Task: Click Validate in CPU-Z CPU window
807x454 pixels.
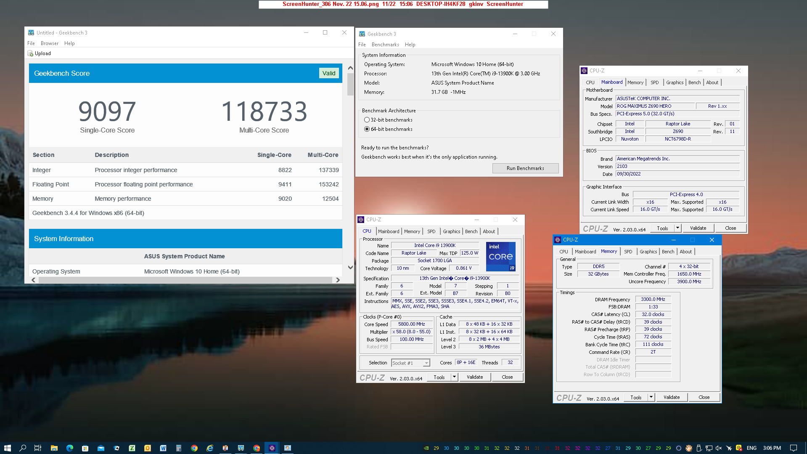Action: click(475, 377)
